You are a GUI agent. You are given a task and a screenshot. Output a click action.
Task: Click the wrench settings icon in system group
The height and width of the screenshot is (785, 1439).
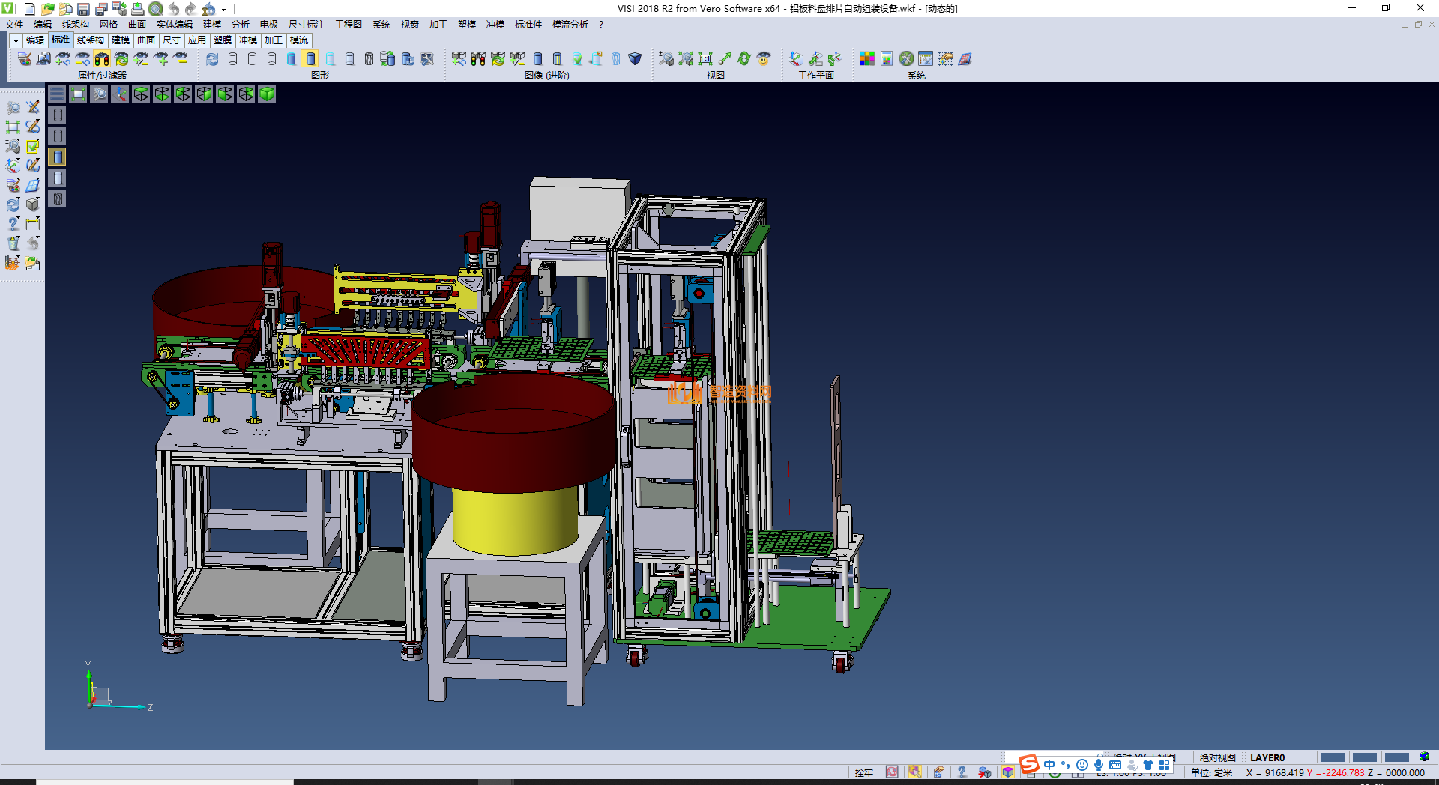coord(906,59)
